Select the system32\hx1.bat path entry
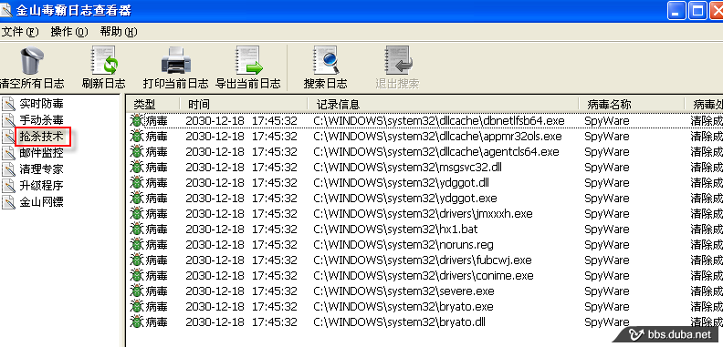This screenshot has width=723, height=347. pos(395,230)
